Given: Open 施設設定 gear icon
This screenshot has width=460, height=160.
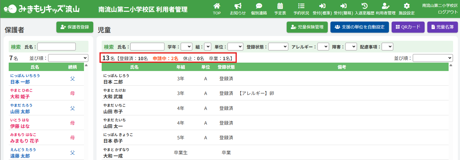Looking at the screenshot, I should click(406, 6).
